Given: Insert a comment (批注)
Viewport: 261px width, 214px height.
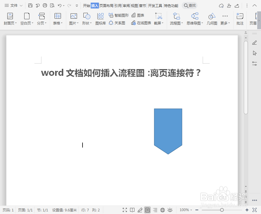Looking at the screenshot, I should (x=240, y=19).
